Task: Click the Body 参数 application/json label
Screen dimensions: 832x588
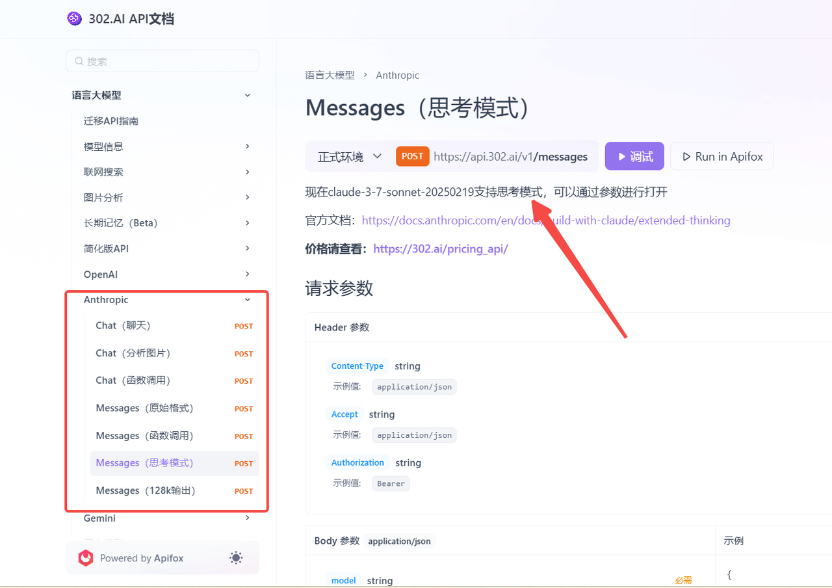Action: click(x=374, y=541)
